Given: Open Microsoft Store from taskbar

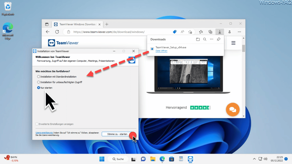Looking at the screenshot, I should [171, 159].
